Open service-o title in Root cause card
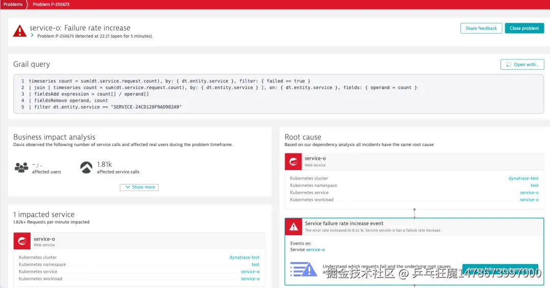 [315, 158]
